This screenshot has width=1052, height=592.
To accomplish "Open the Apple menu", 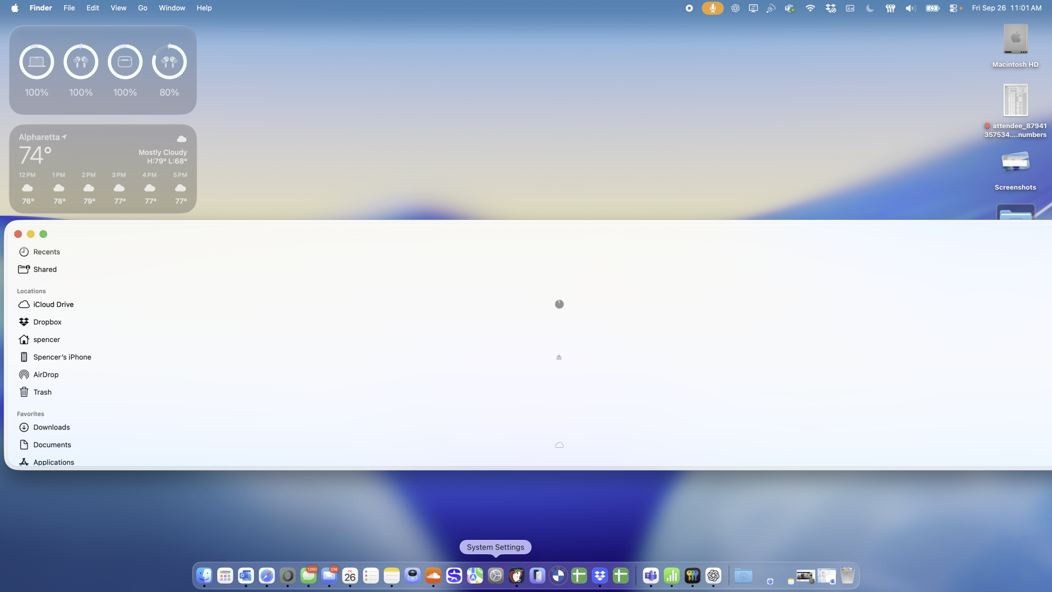I will [x=15, y=8].
